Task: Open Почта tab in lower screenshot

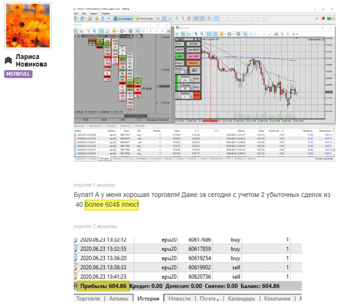Action: [x=209, y=298]
